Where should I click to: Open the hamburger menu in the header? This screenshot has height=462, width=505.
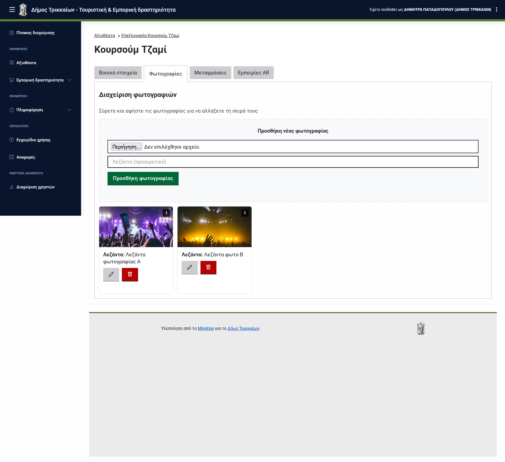coord(12,10)
